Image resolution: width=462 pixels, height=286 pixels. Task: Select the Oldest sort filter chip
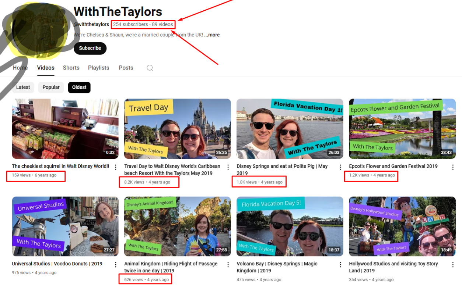(x=79, y=87)
